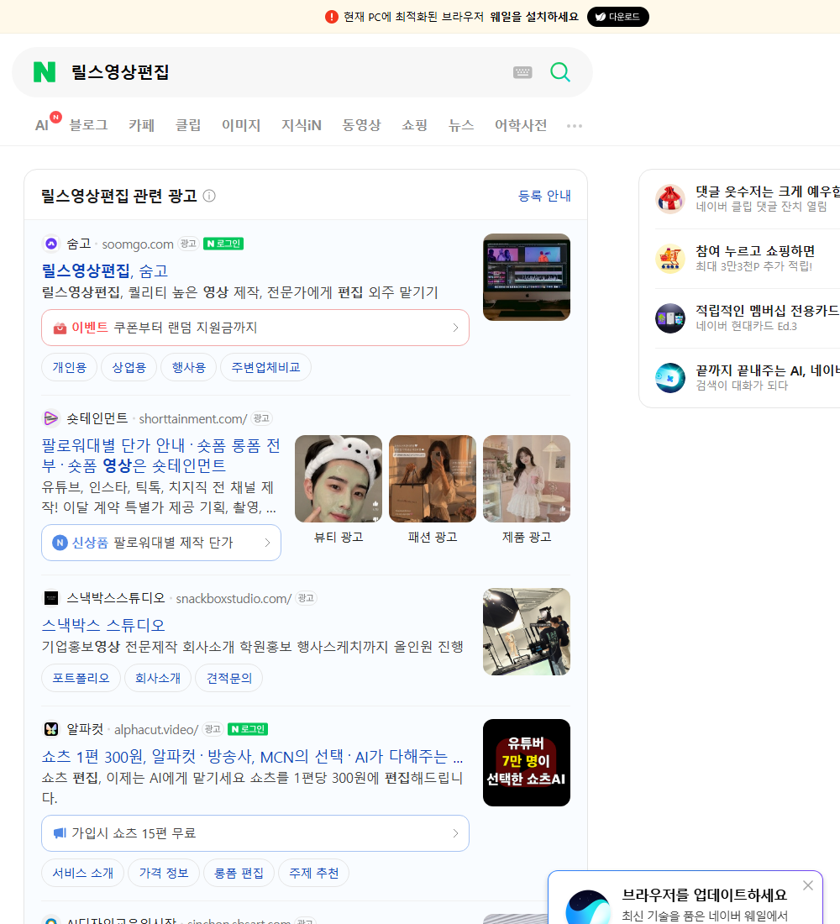Click the 회사소개 chip
Image resolution: width=840 pixels, height=924 pixels.
(x=158, y=678)
